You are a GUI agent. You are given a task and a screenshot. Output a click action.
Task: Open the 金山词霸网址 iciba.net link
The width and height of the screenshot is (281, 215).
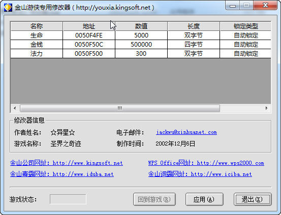click(x=200, y=174)
